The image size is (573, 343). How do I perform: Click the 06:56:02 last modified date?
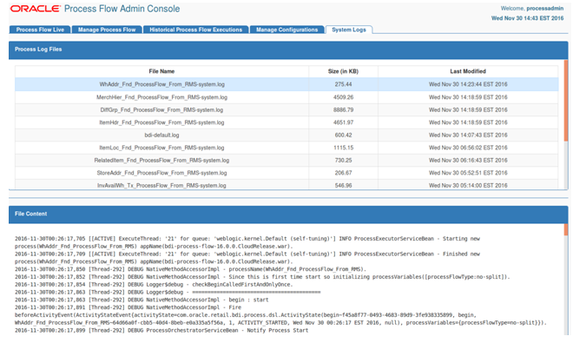tap(468, 148)
